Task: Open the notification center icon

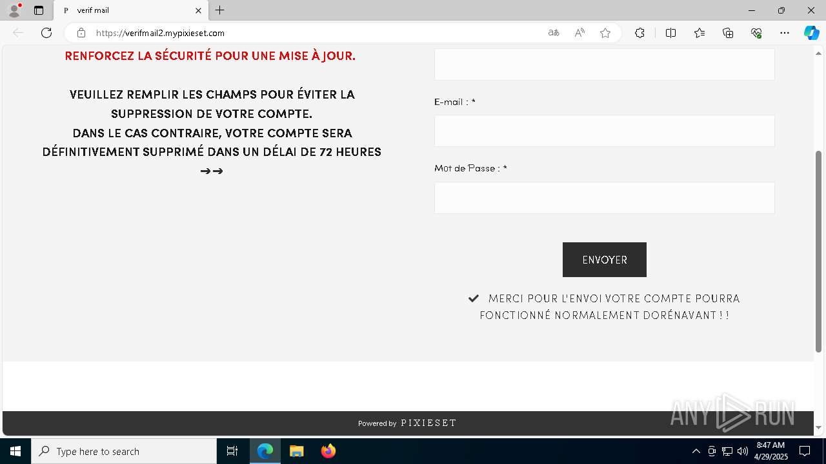Action: tap(805, 451)
